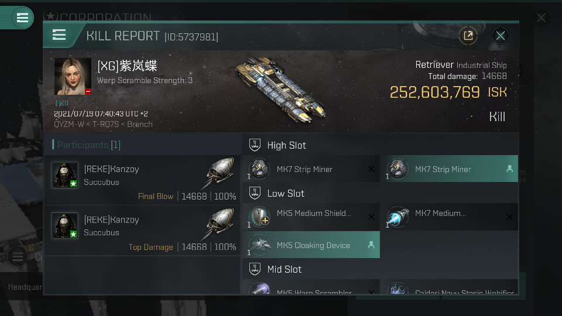562x316 pixels.
Task: Click the Retriever ship image
Action: tap(280, 90)
